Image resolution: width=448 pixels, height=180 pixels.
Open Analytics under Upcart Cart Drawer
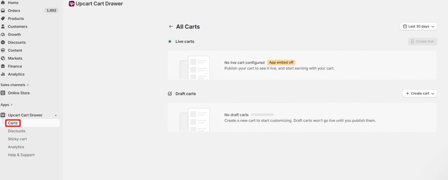tap(16, 147)
